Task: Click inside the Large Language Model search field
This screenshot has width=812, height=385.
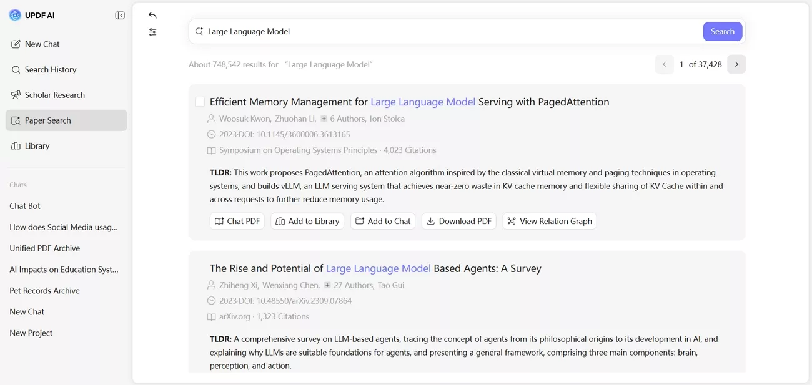Action: (375, 31)
